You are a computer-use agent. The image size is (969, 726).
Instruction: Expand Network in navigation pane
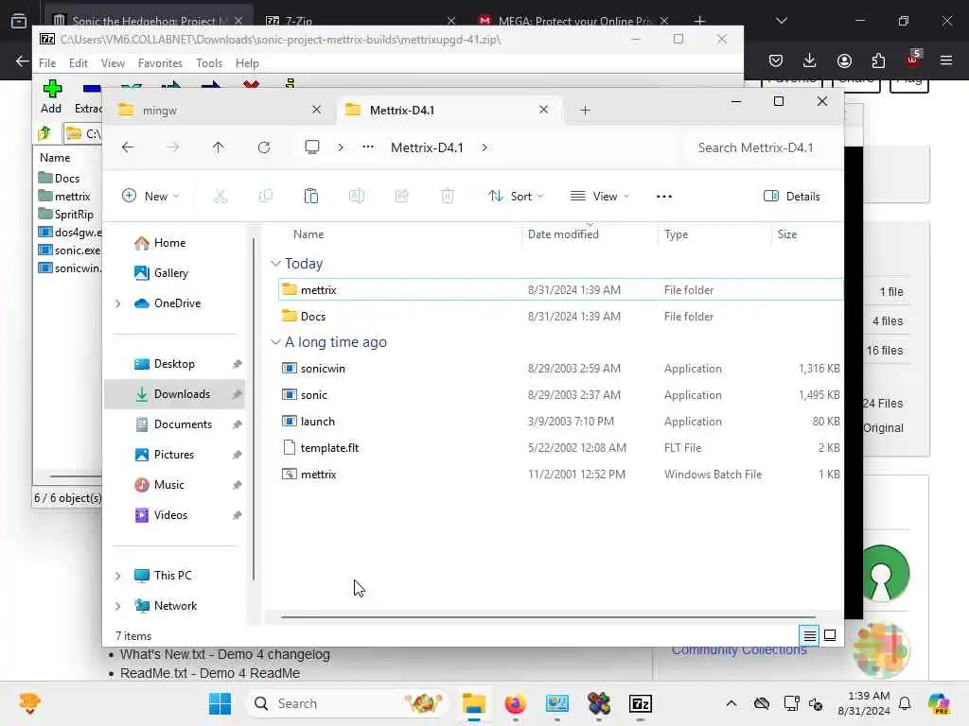coord(117,606)
